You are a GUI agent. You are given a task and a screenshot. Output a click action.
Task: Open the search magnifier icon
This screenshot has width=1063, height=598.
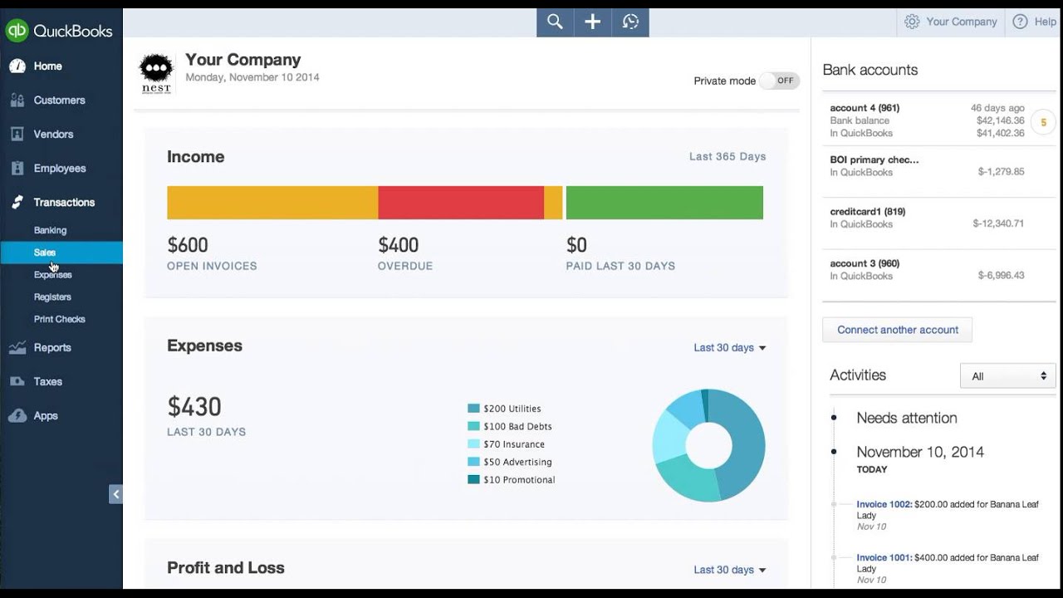tap(555, 22)
